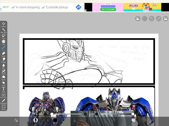Image resolution: width=169 pixels, height=126 pixels.
Task: Increase brush thickness with plus button
Action: click(85, 114)
